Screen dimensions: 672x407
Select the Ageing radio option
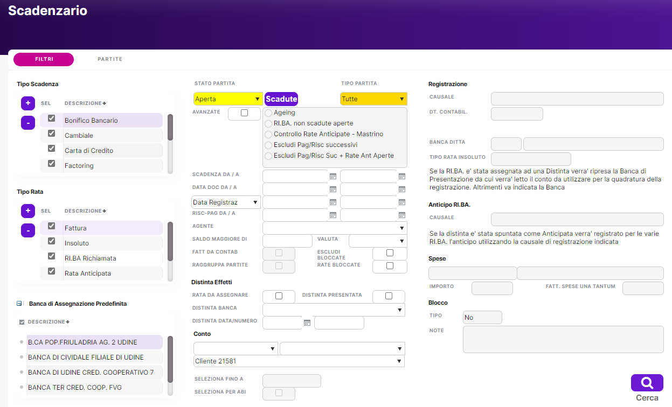(268, 113)
